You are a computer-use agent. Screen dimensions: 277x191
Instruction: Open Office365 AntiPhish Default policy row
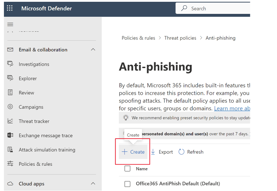click(178, 184)
